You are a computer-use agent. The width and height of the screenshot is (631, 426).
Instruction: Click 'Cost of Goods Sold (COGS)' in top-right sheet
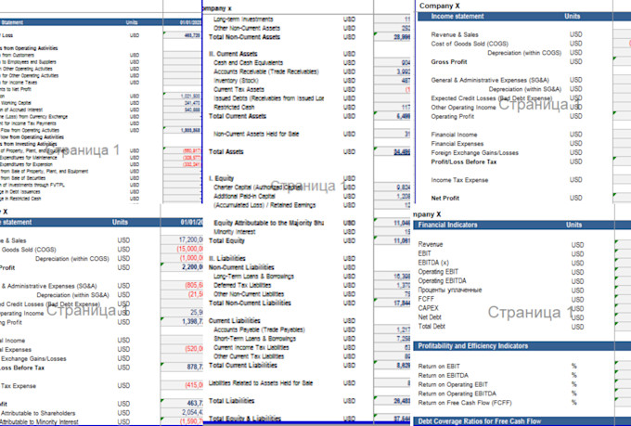point(470,44)
